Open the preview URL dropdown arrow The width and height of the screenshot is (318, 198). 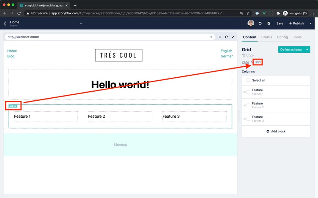[211, 37]
